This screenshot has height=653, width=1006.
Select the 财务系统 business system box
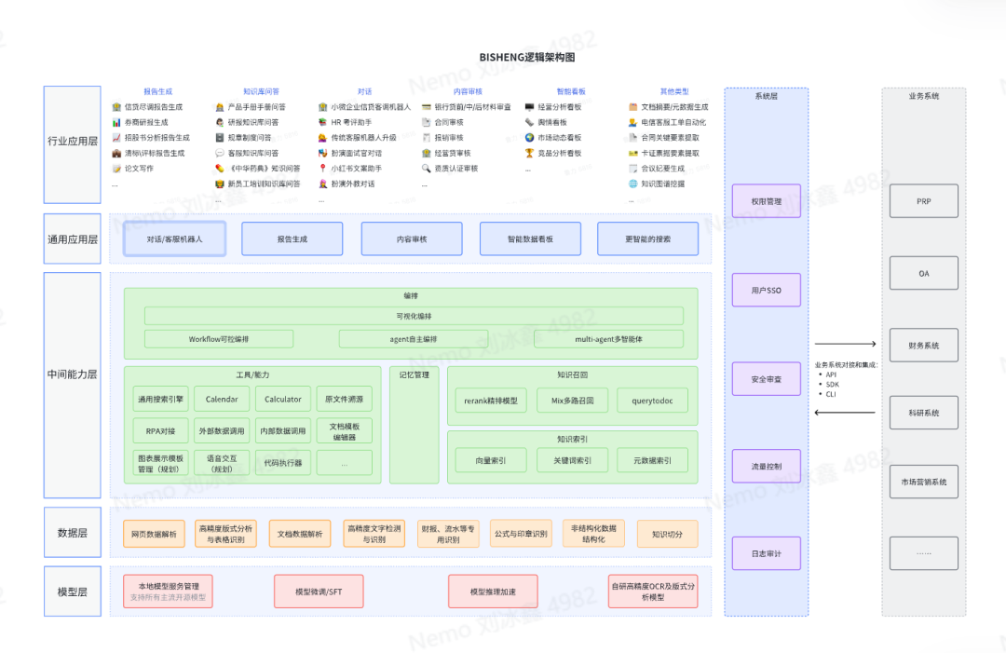923,346
